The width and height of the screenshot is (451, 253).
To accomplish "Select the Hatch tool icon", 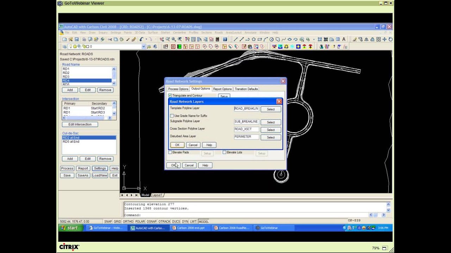I will (320, 39).
